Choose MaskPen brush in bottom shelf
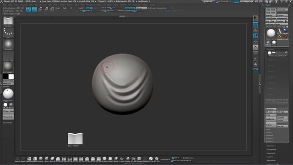The width and height of the screenshot is (293, 165). pos(29,159)
